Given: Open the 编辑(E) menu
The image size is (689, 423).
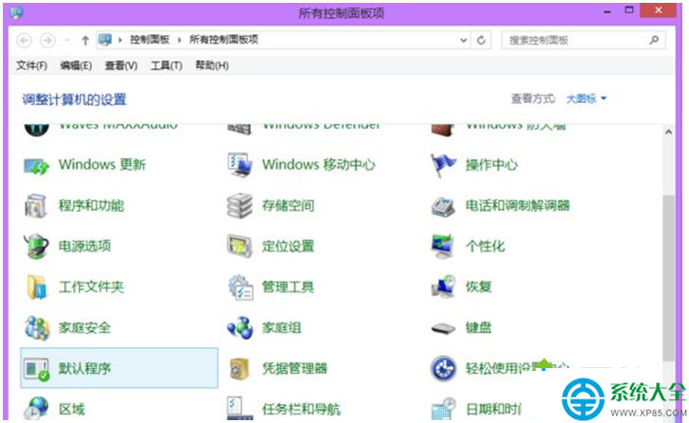Looking at the screenshot, I should 76,65.
